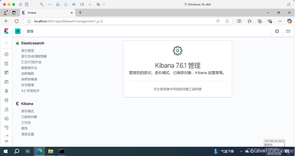
Task: Expand sidebar with bottom menu arrow icon
Action: point(6,141)
